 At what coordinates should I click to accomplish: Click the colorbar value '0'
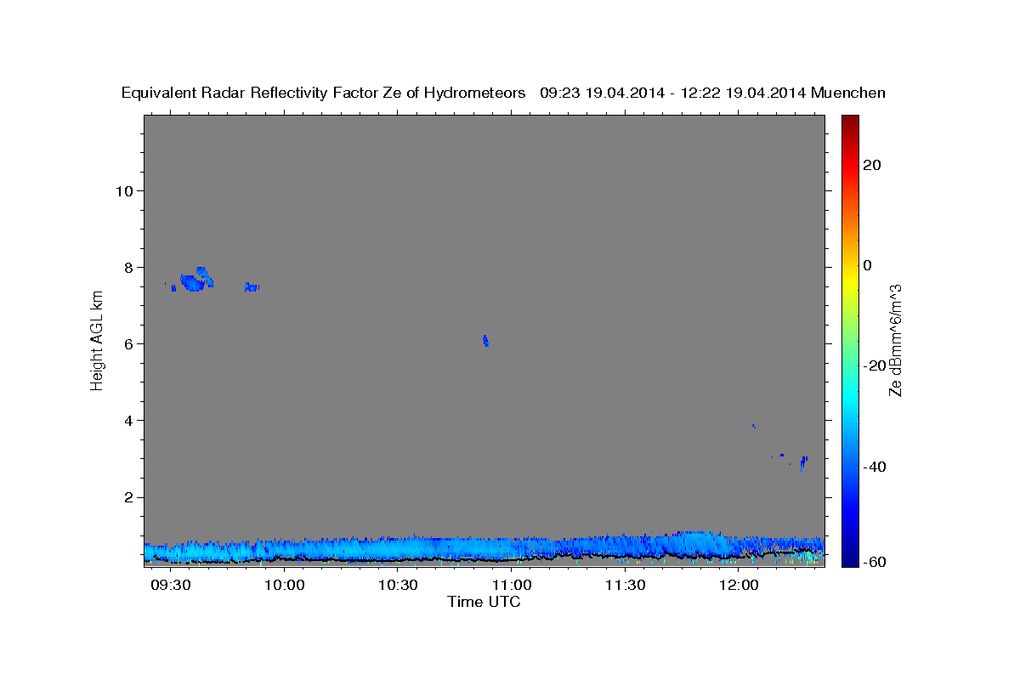tap(868, 265)
